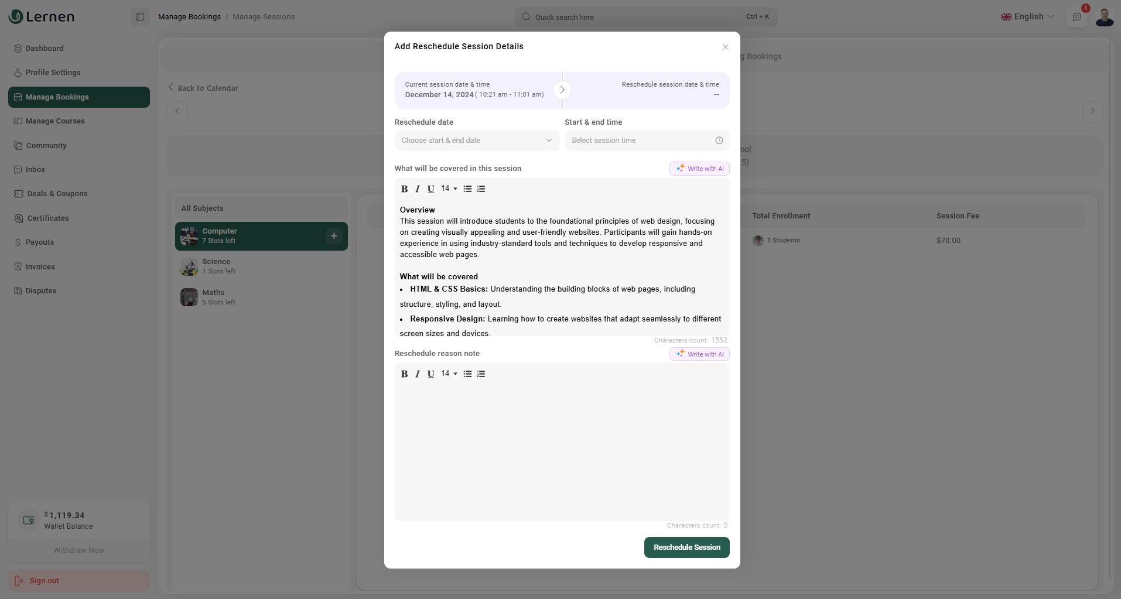Image resolution: width=1121 pixels, height=599 pixels.
Task: Open notifications chat icon in header
Action: [1076, 17]
